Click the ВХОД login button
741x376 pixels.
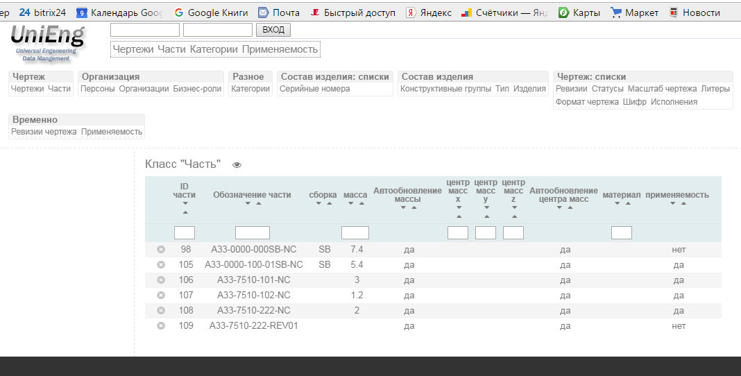[x=273, y=30]
